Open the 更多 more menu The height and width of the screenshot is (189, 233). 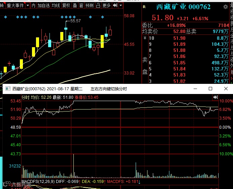pyautogui.click(x=106, y=6)
